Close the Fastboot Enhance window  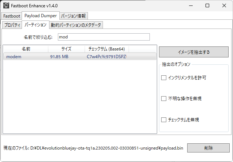pyautogui.click(x=224, y=5)
